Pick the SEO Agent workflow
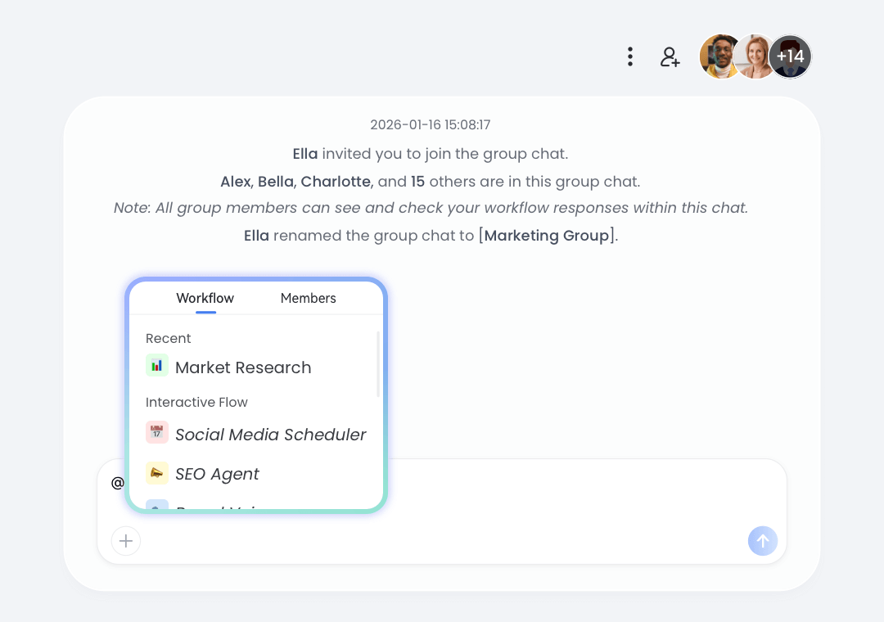 pos(217,474)
